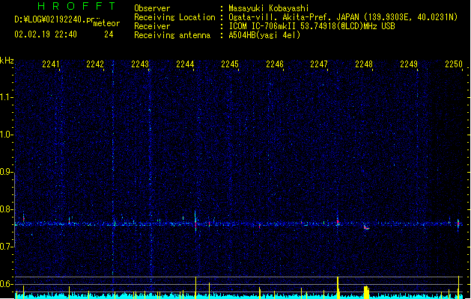Image resolution: width=471 pixels, height=299 pixels.
Task: Click the 2244 time marker
Action: 185,64
